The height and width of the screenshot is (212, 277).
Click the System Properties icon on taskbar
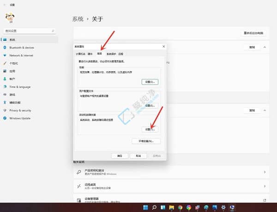pos(232,207)
